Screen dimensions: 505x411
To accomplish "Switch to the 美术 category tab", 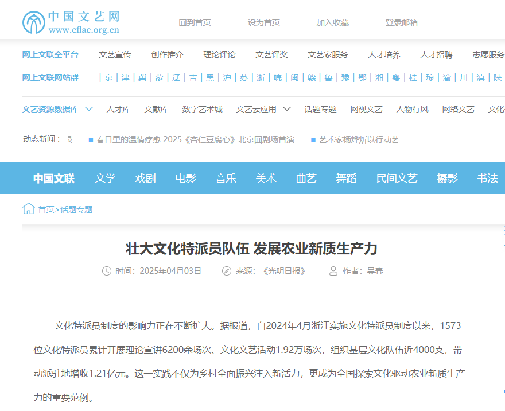I will tap(266, 178).
